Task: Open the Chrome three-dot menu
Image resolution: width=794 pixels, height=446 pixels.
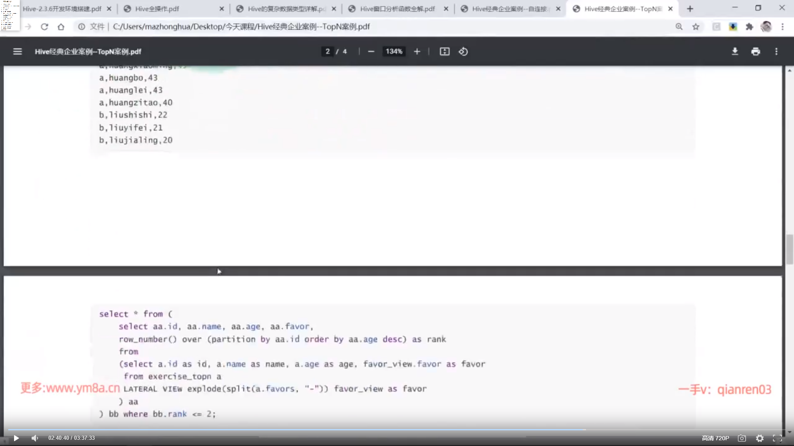Action: 782,27
